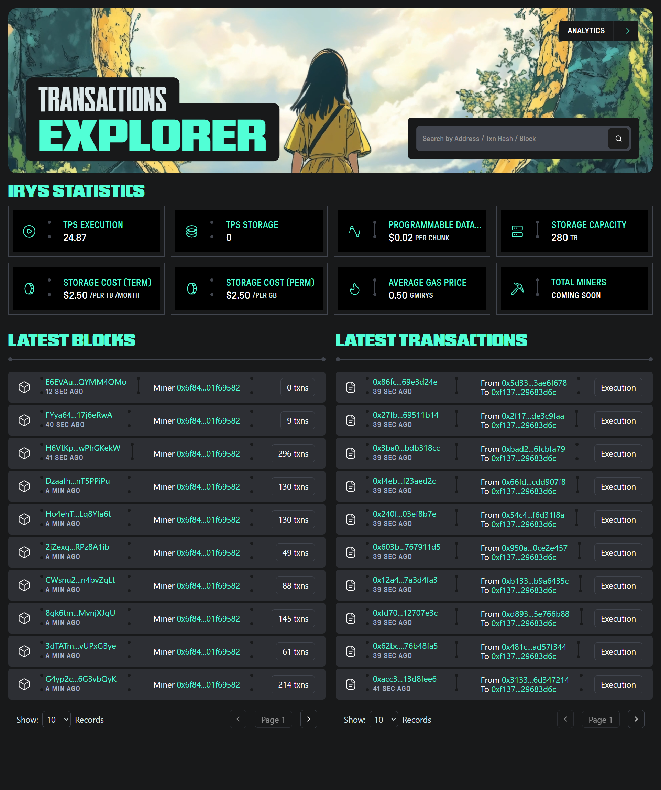
Task: Click the Storage Cost (Term) coin icon
Action: pyautogui.click(x=29, y=288)
